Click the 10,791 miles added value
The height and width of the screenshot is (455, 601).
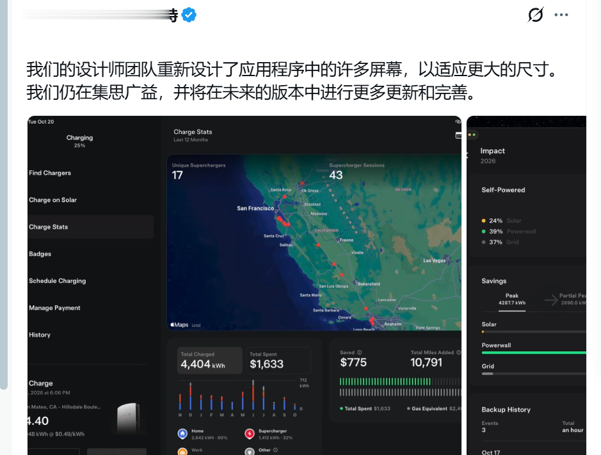pos(426,362)
